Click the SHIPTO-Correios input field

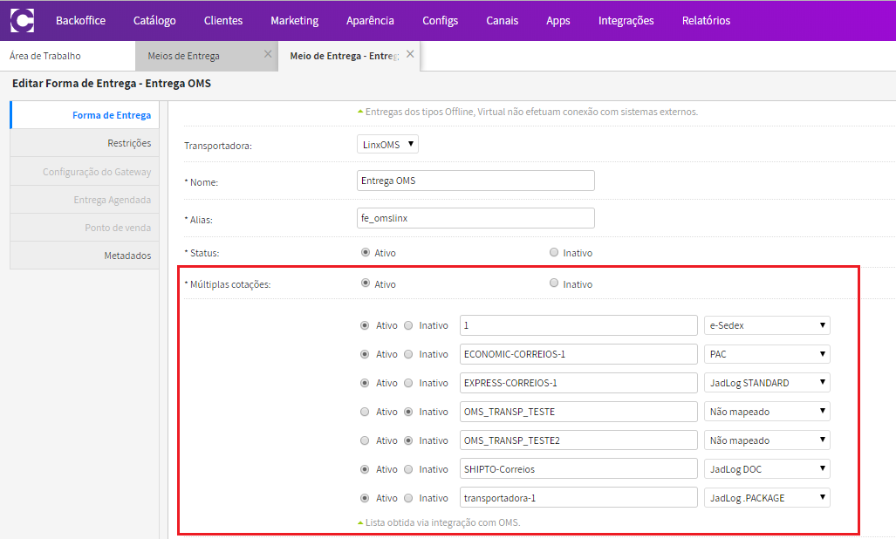pos(578,469)
